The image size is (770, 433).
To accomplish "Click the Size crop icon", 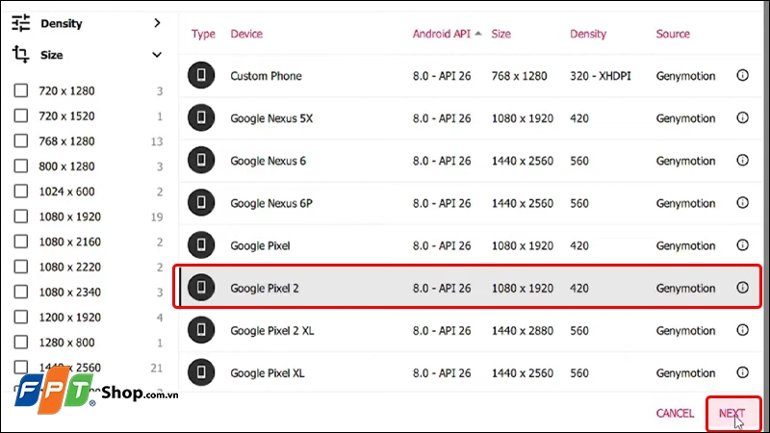I will coord(20,55).
